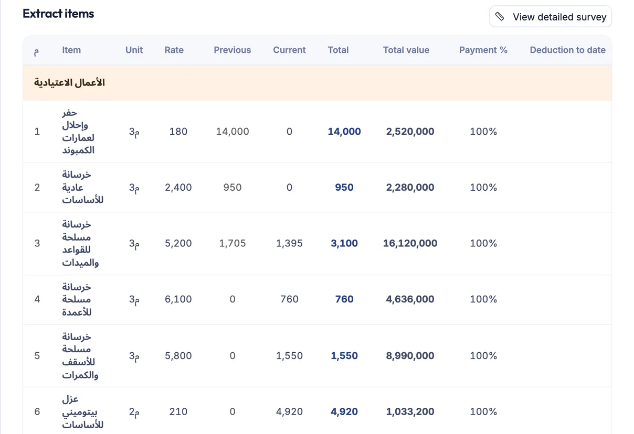Click total value 16,120,000

pos(410,243)
